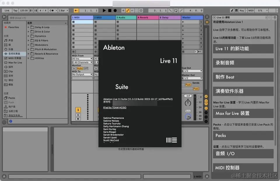Toggle the Sends section S button
The image size is (280, 181).
[206, 101]
